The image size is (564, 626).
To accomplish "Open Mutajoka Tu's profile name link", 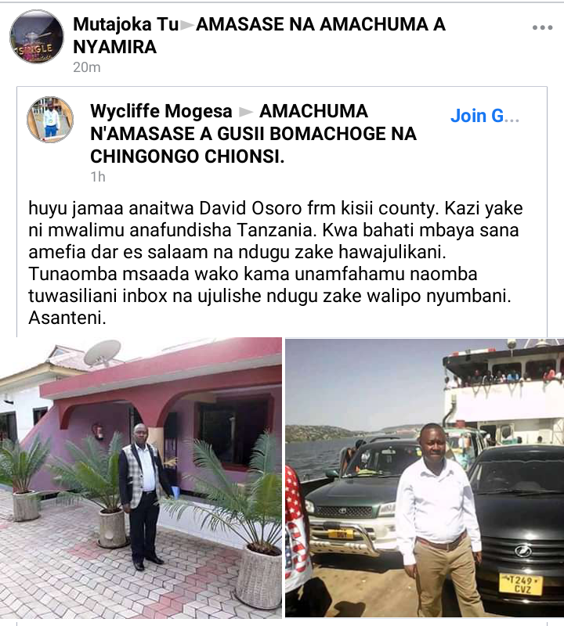I will (125, 24).
